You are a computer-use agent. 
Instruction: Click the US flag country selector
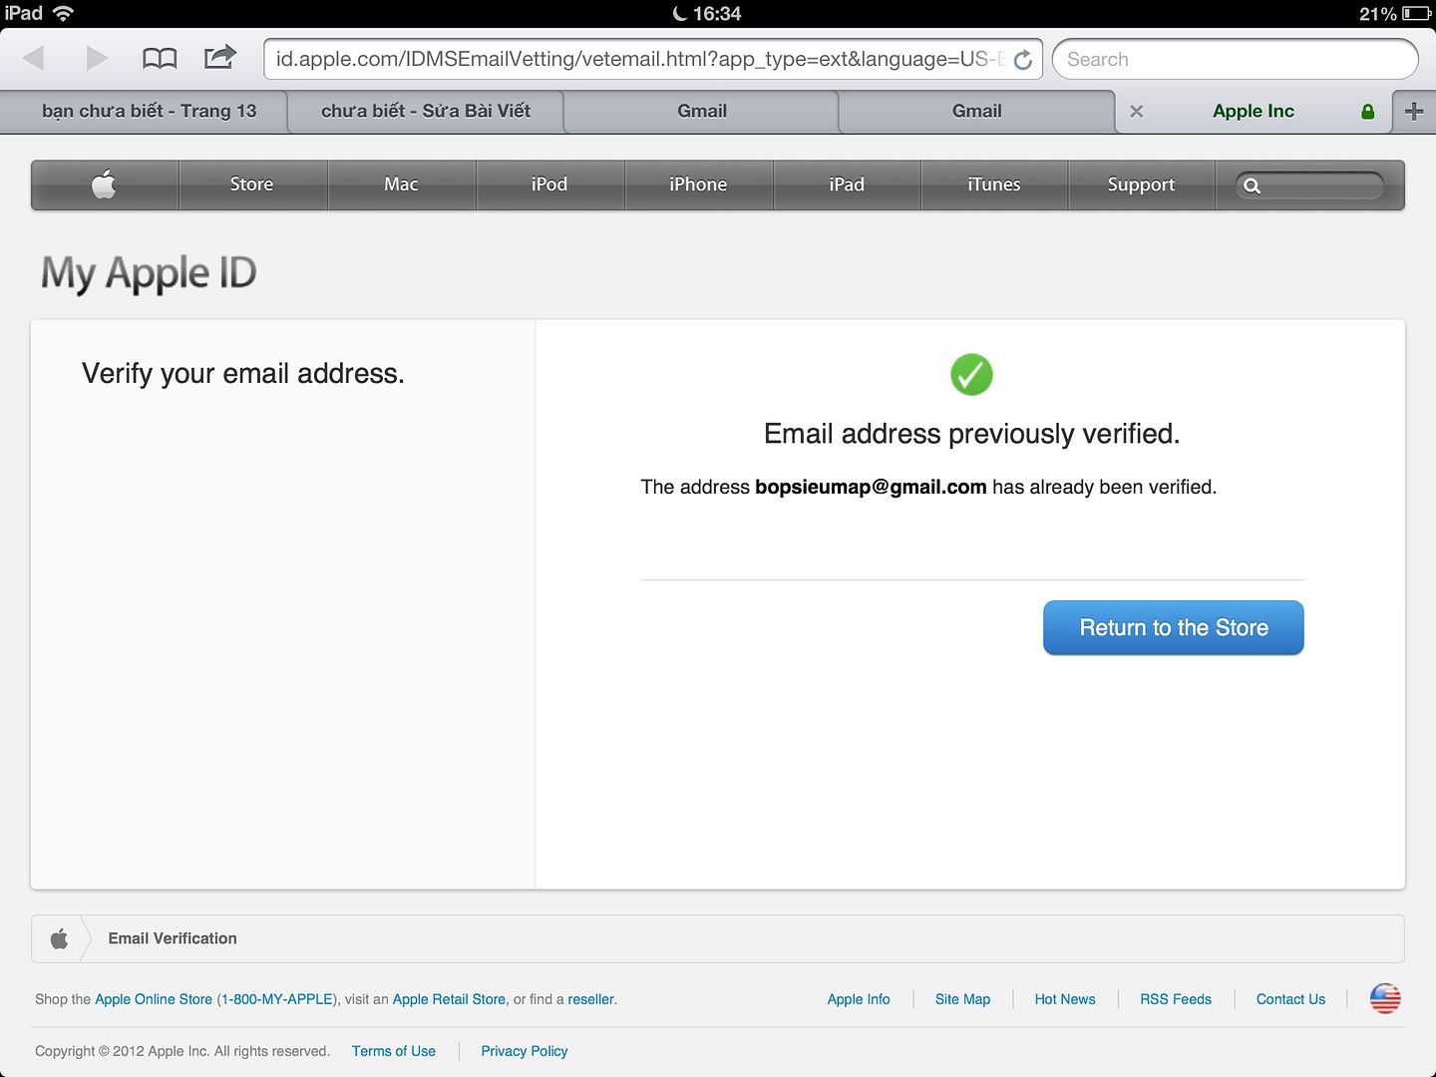click(x=1385, y=998)
